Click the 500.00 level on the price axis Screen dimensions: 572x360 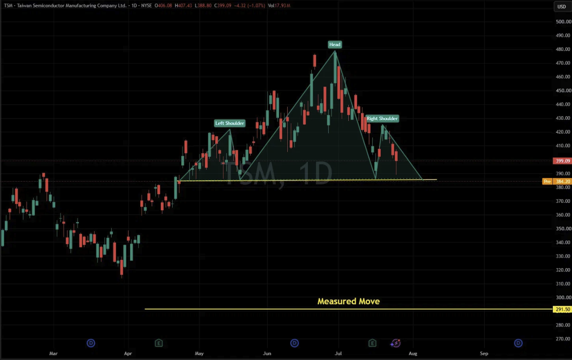[x=563, y=22]
